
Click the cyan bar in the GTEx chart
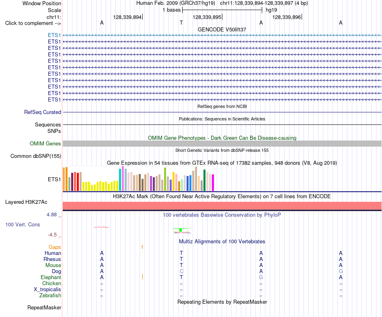[120, 180]
